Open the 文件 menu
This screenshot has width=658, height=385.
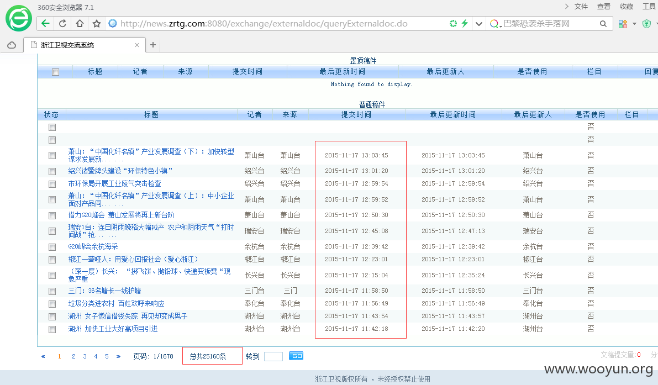pos(581,7)
